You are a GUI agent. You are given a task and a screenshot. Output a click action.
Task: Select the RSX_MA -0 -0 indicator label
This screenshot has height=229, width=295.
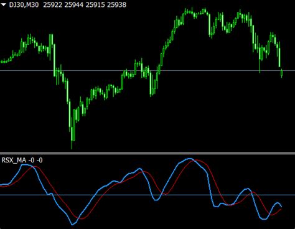coord(22,160)
